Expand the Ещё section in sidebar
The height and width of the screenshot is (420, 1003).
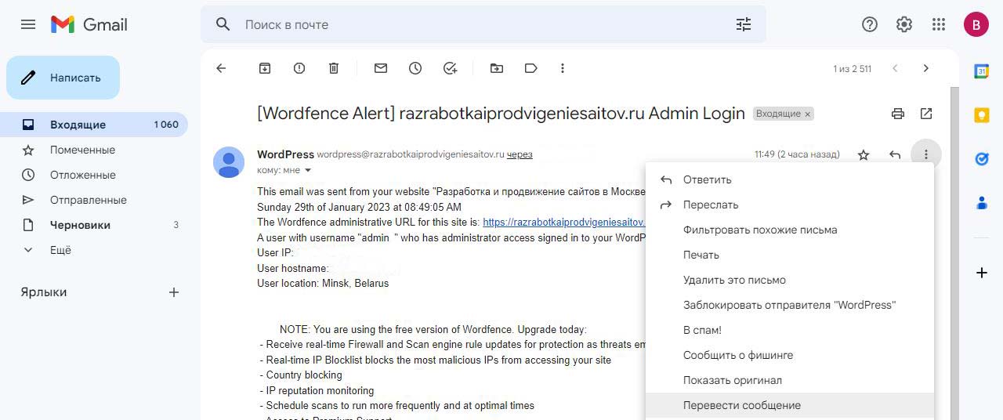[60, 250]
